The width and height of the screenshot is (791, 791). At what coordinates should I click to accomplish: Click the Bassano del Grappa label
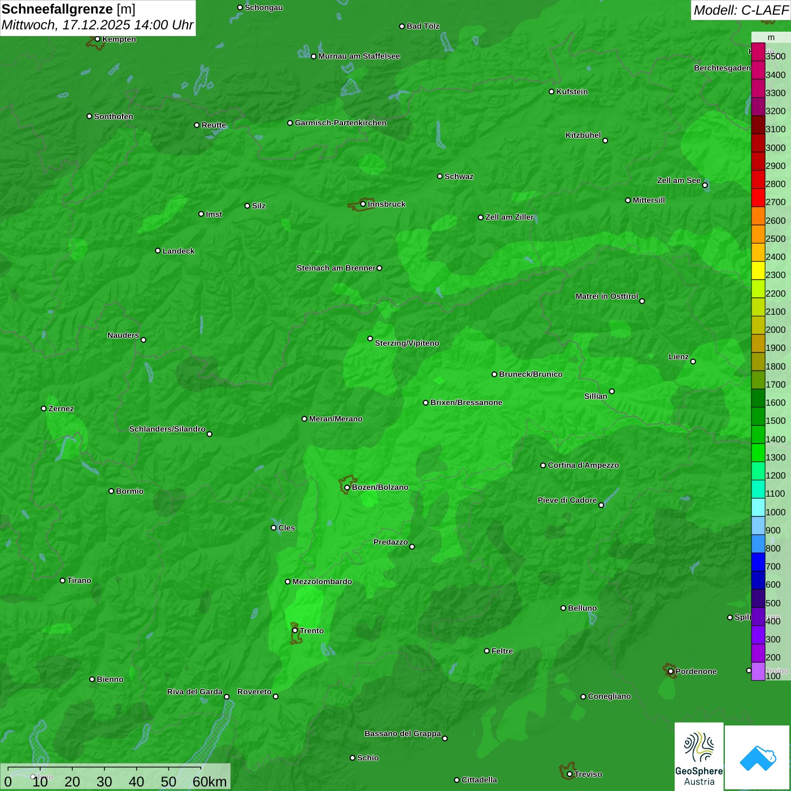[403, 733]
